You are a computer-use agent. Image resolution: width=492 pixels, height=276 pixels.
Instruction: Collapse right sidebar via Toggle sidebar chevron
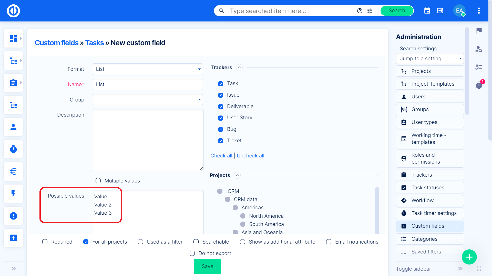460,269
